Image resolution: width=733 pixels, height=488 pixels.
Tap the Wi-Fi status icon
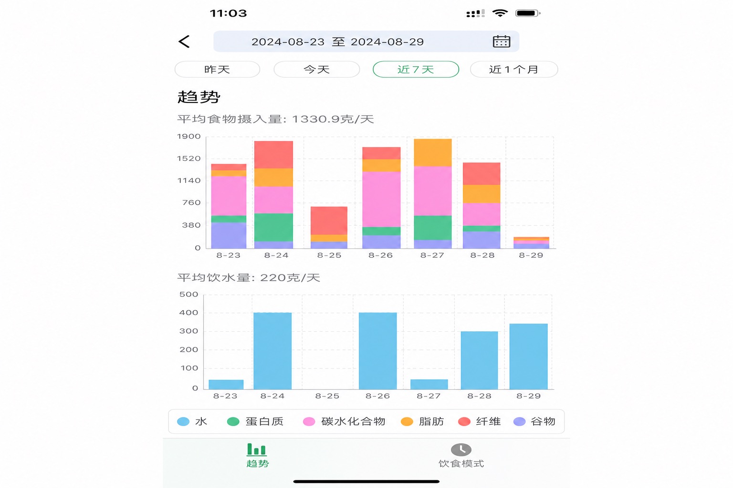[x=500, y=13]
